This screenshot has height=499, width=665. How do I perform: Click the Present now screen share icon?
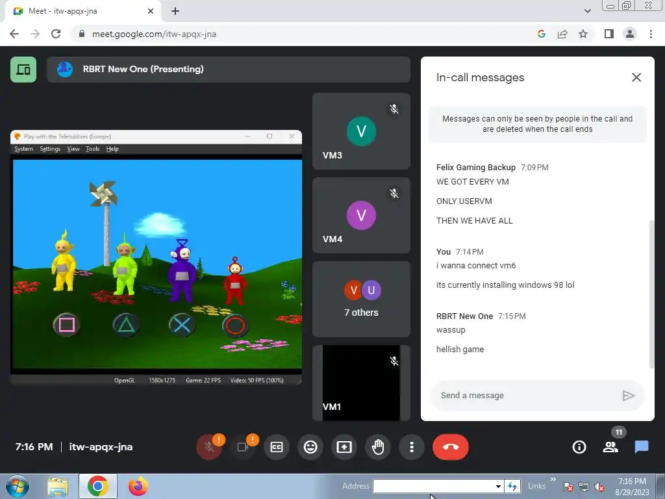pyautogui.click(x=344, y=447)
